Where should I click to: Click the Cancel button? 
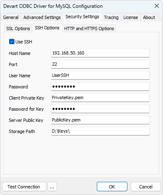[146, 187]
